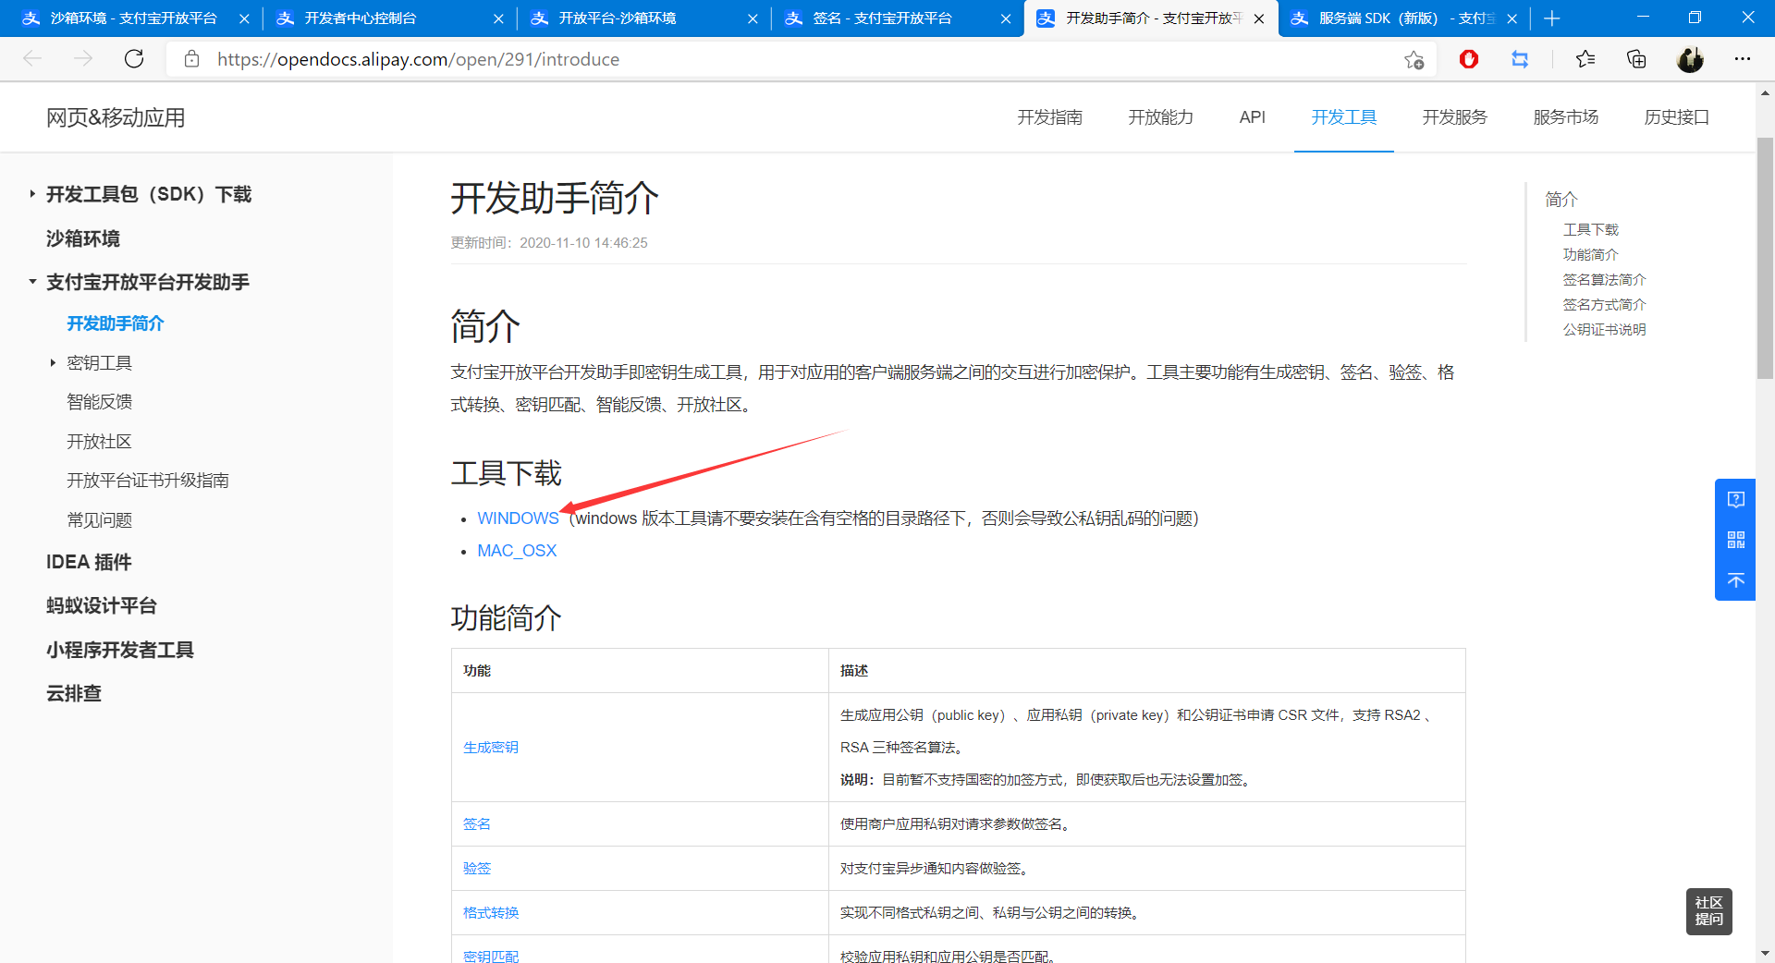Screen dimensions: 1775x963
Task: Reload the current page
Action: 134,59
